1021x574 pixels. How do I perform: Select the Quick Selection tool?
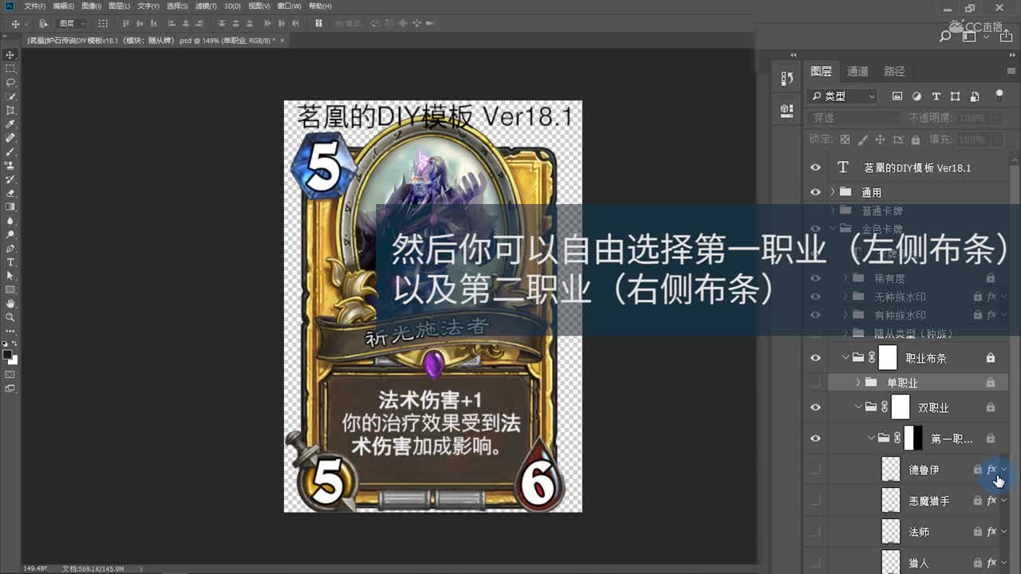10,96
